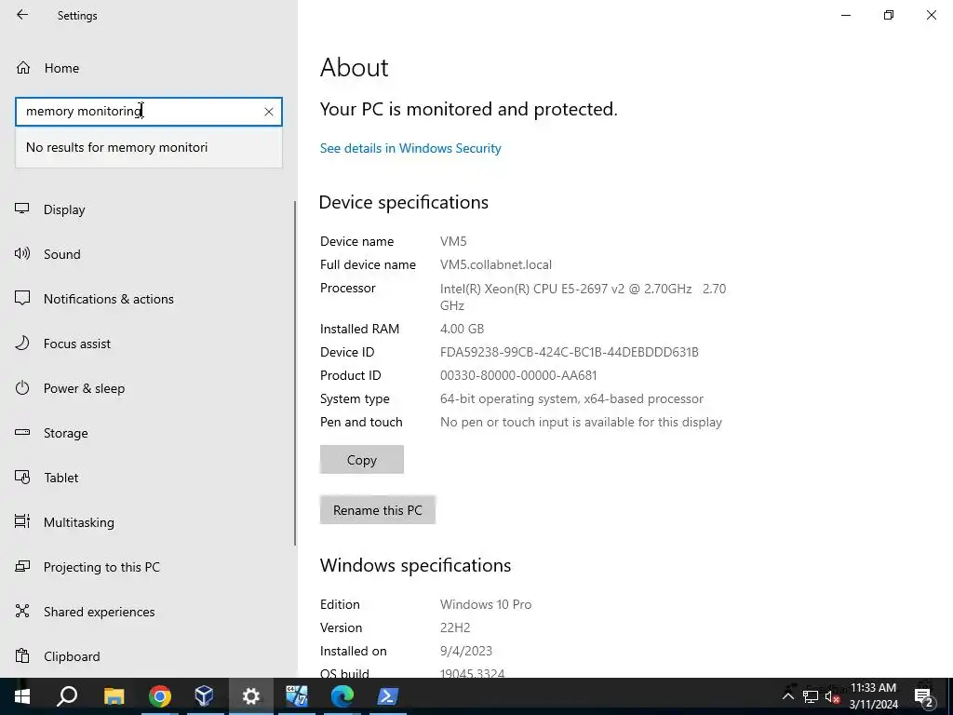Click the Product ID value 00330-80000-00000-AA681
Screen dimensions: 953x715
pyautogui.click(x=518, y=376)
